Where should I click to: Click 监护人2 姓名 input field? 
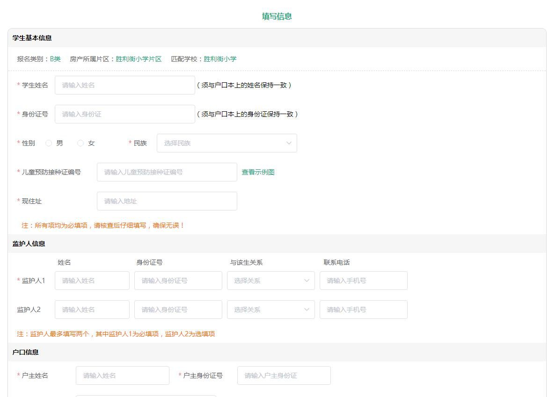point(92,310)
